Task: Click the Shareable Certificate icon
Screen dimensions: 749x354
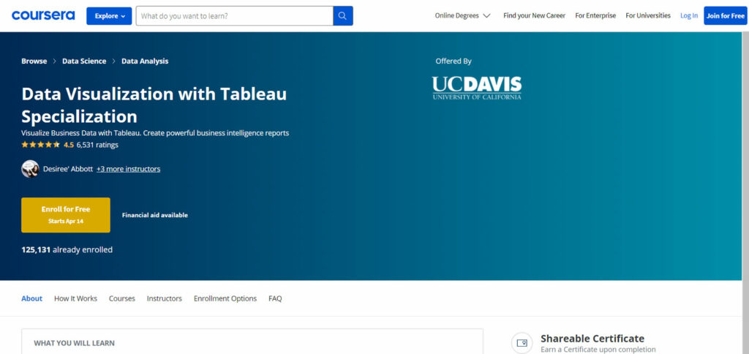Action: click(x=521, y=342)
